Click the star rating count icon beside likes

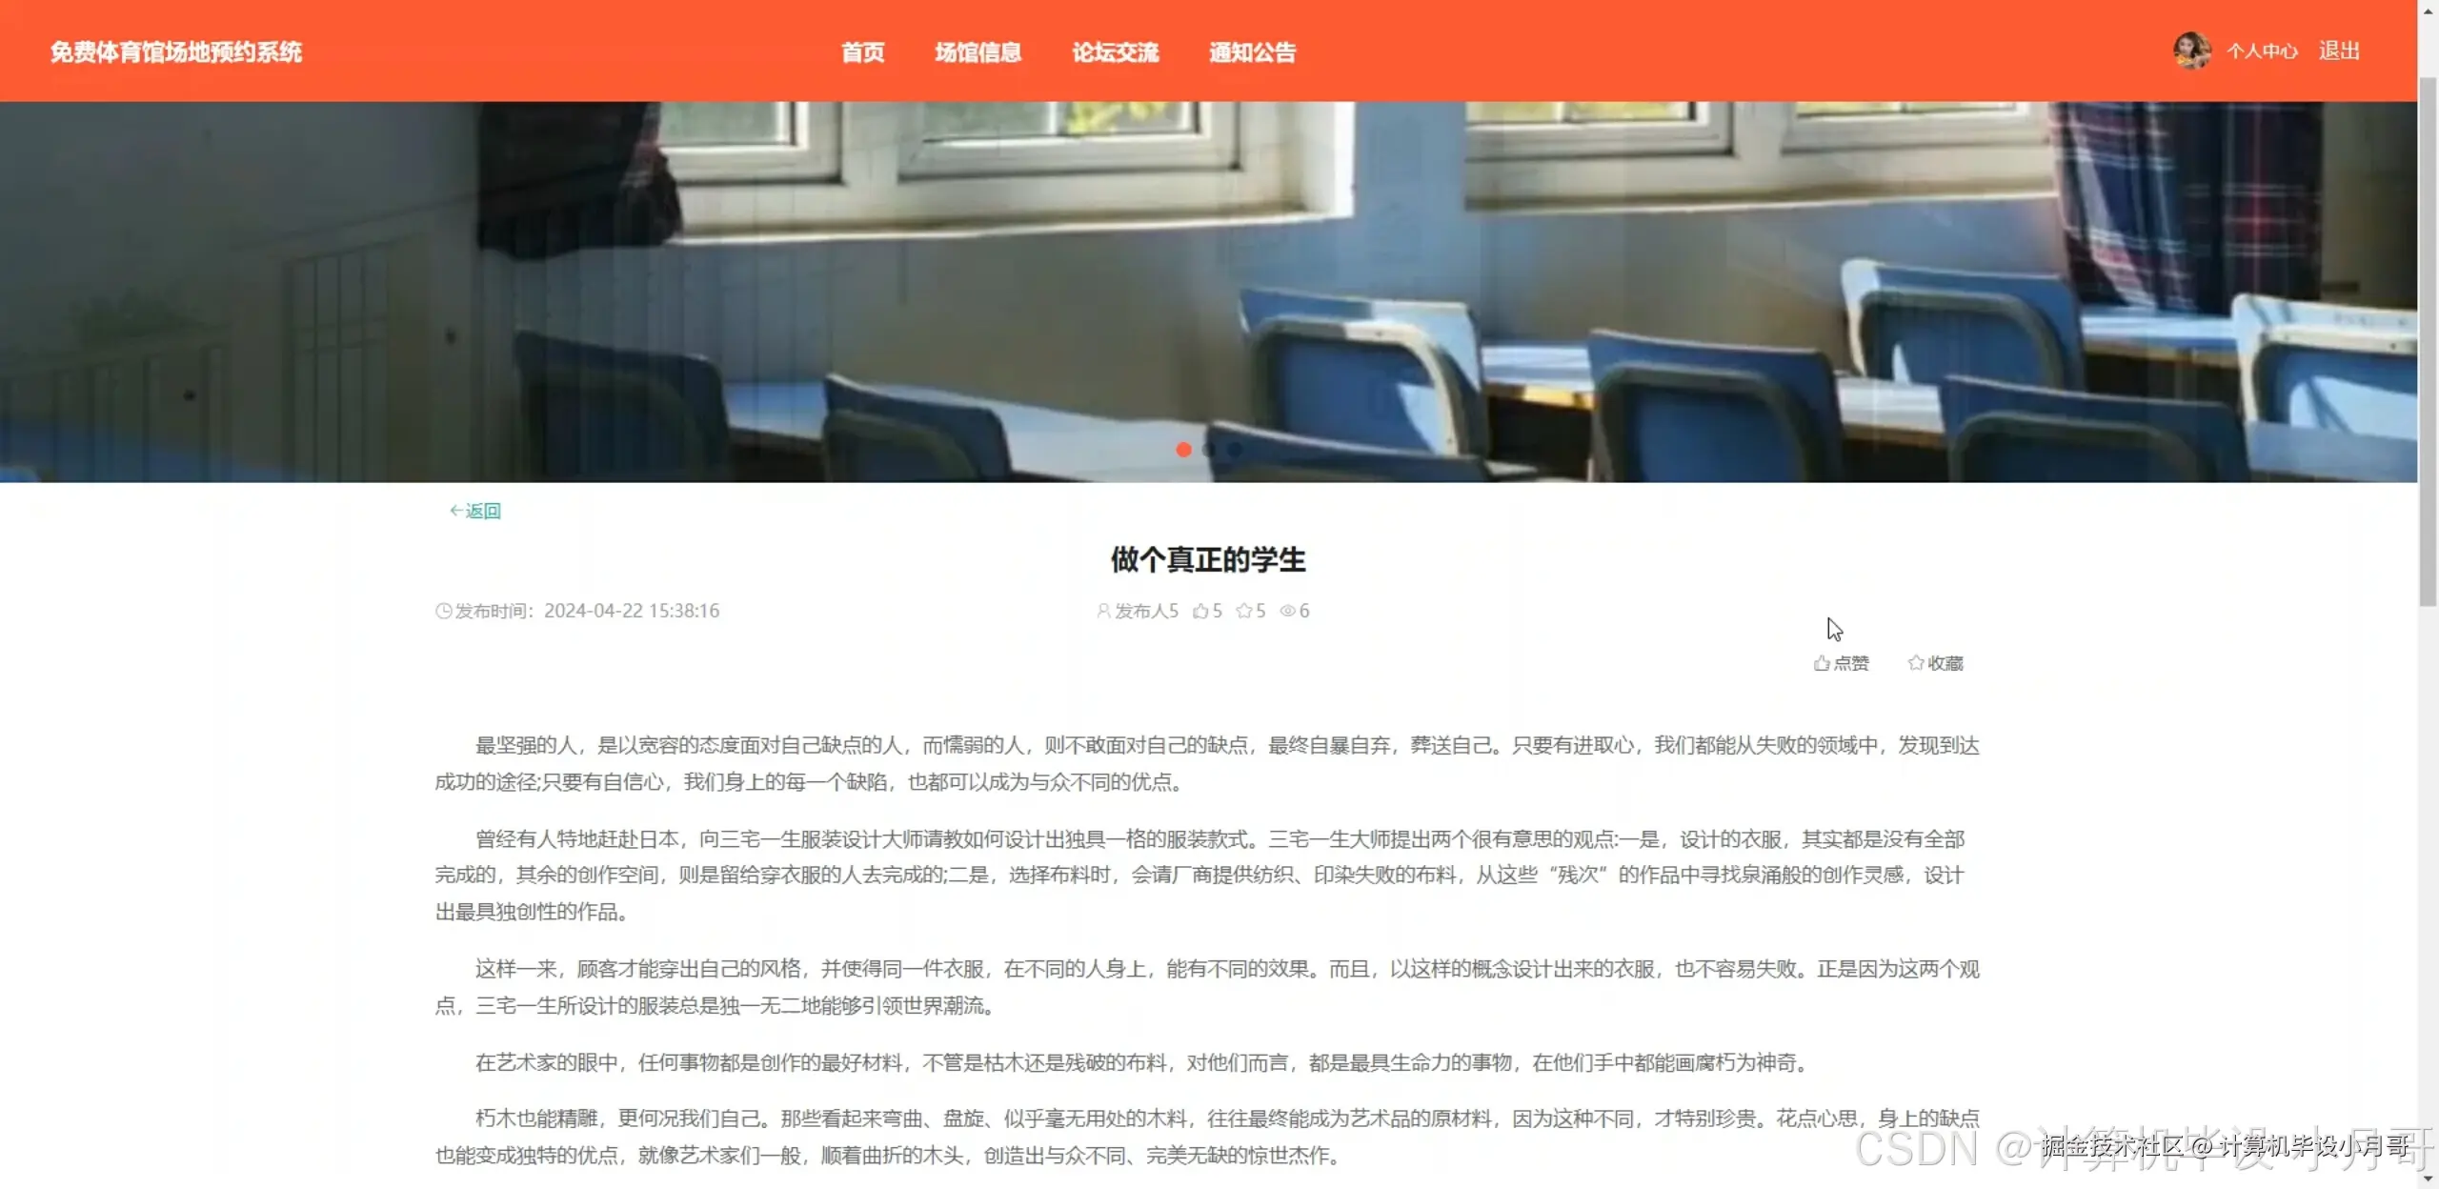coord(1243,611)
